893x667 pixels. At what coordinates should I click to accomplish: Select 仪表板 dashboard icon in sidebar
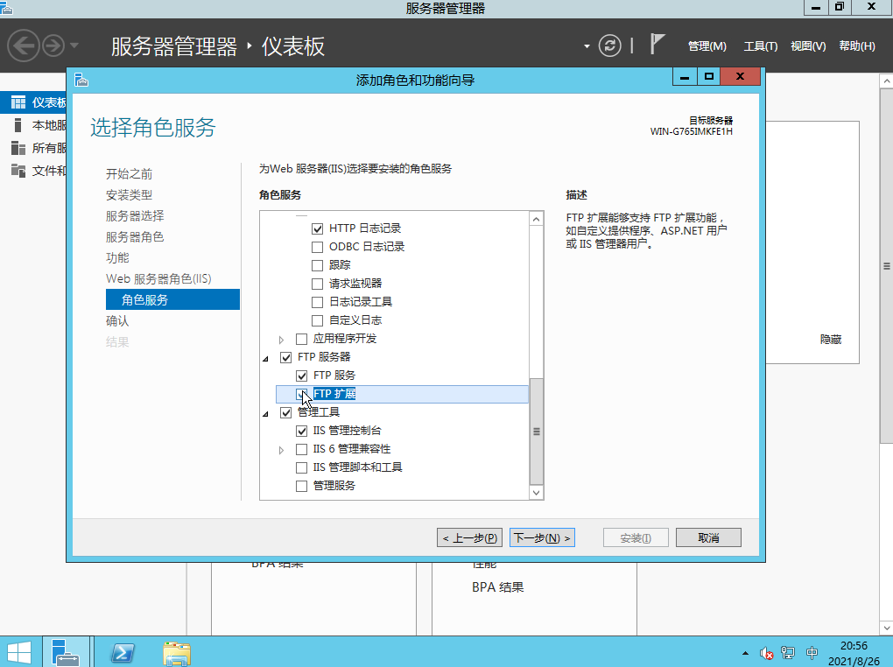pos(18,102)
